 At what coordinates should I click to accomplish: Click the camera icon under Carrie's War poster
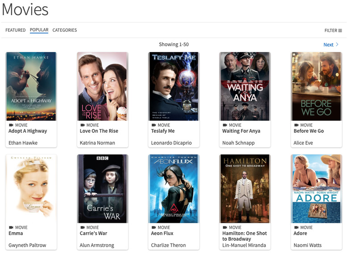[x=83, y=227]
